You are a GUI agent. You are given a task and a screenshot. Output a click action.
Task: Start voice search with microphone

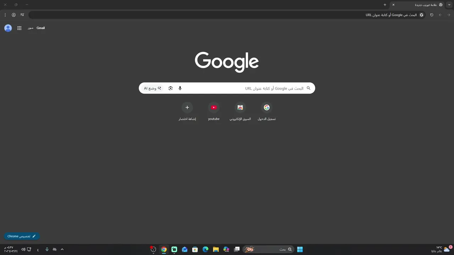(x=180, y=88)
